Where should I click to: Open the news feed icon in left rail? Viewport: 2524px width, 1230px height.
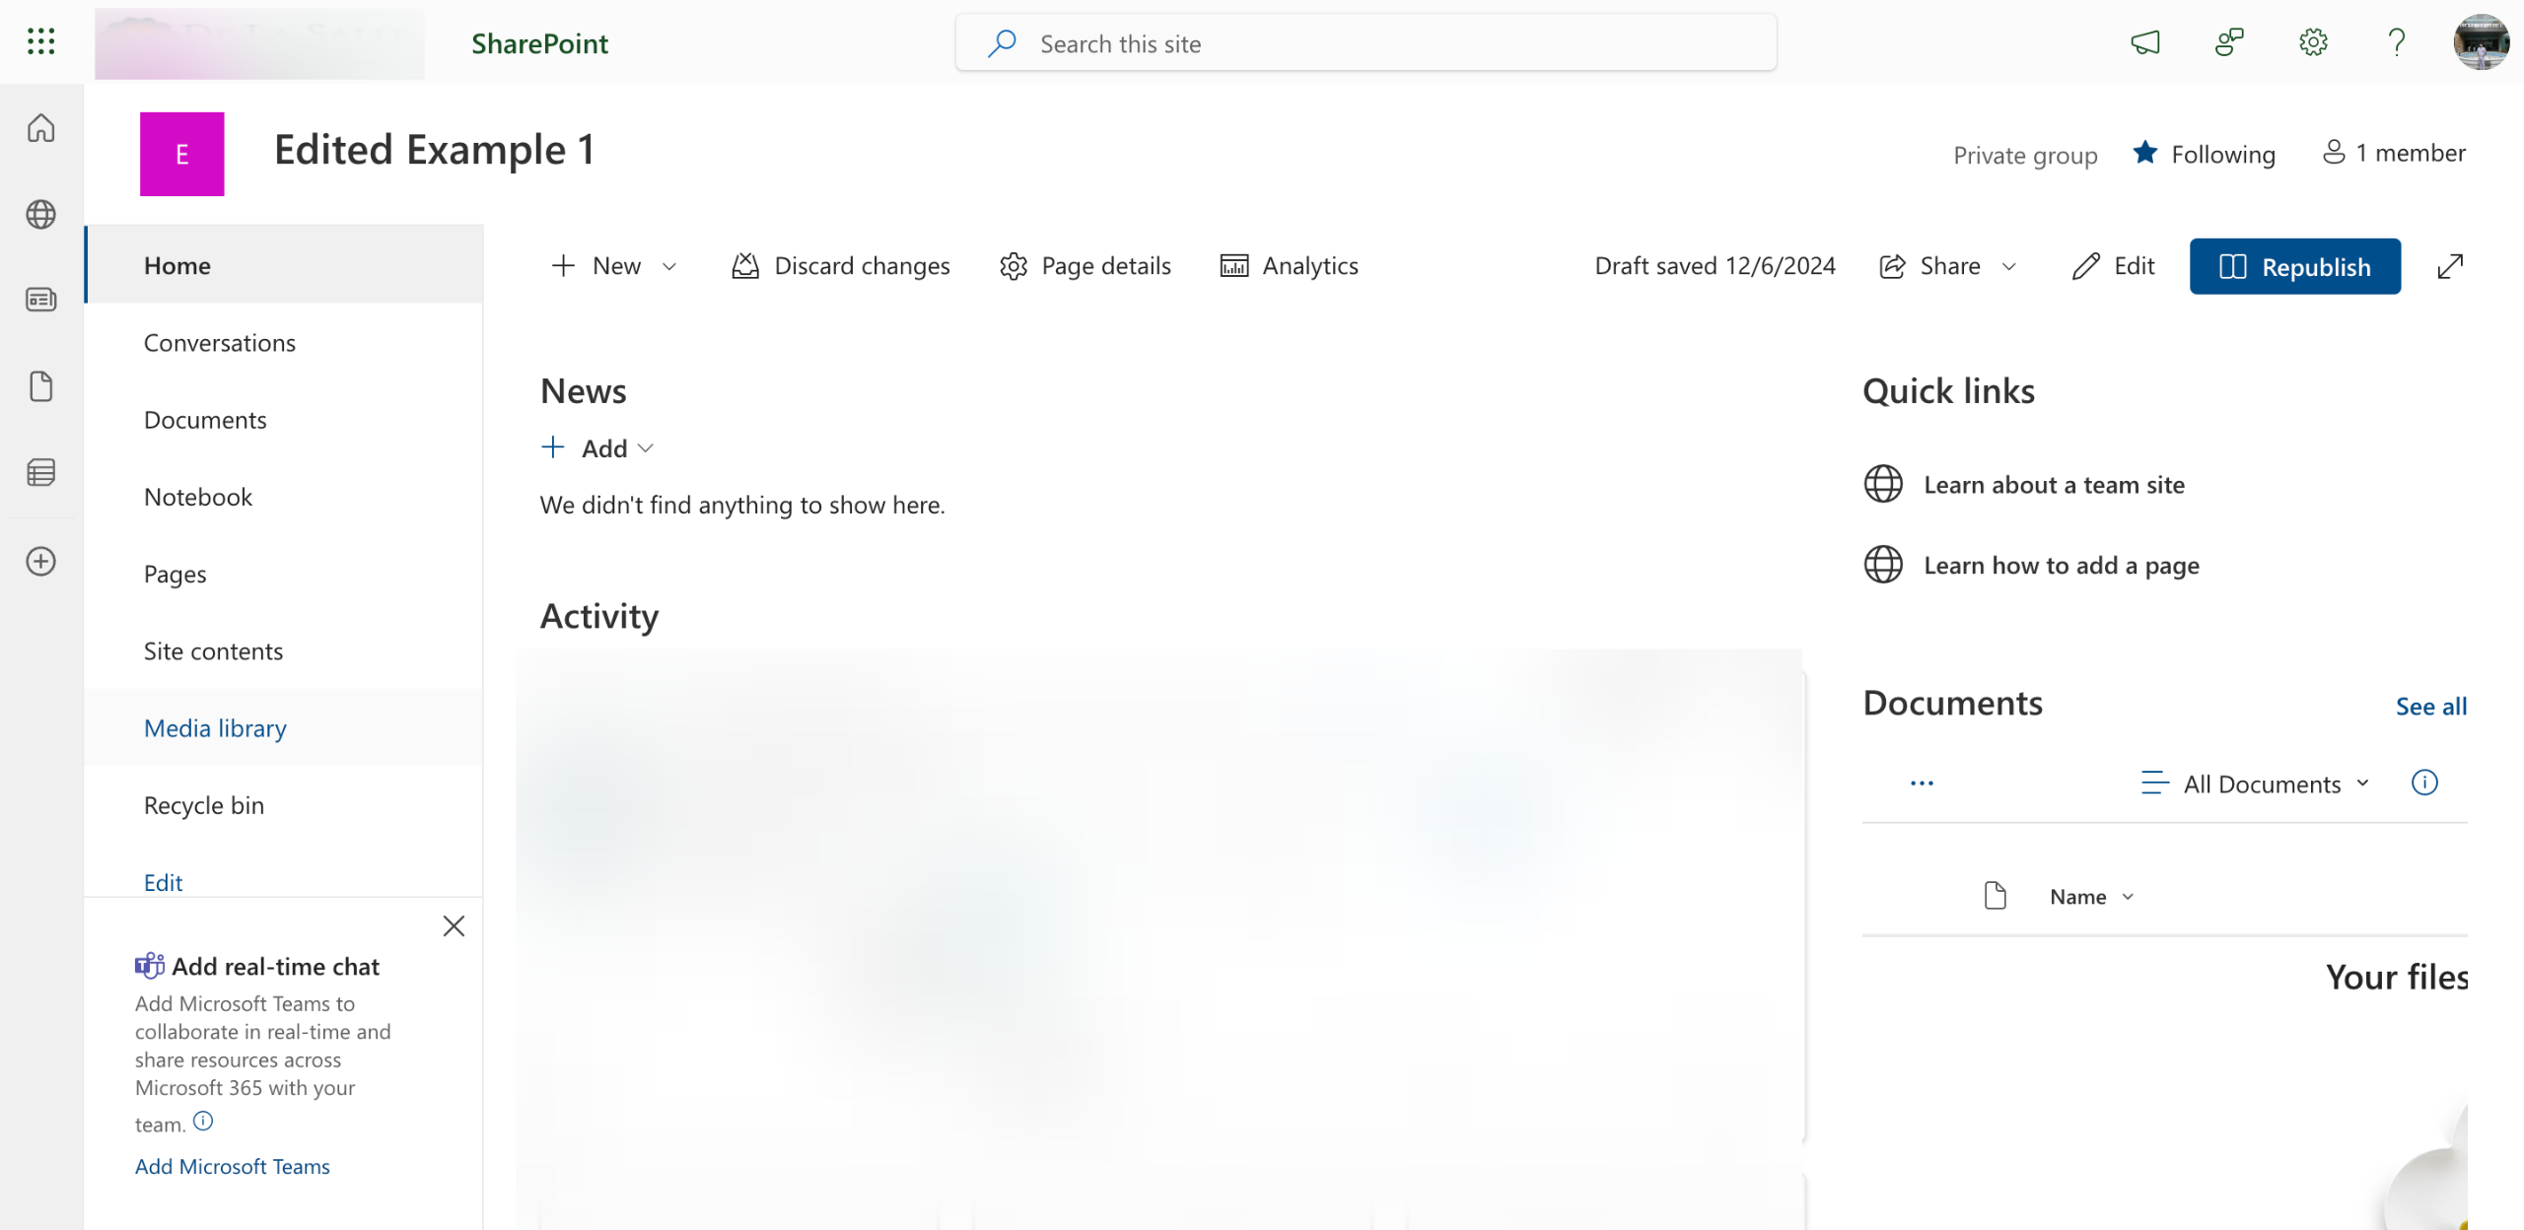click(x=40, y=300)
